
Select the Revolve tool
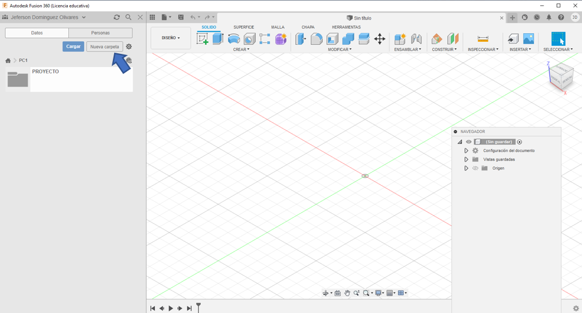tap(234, 38)
